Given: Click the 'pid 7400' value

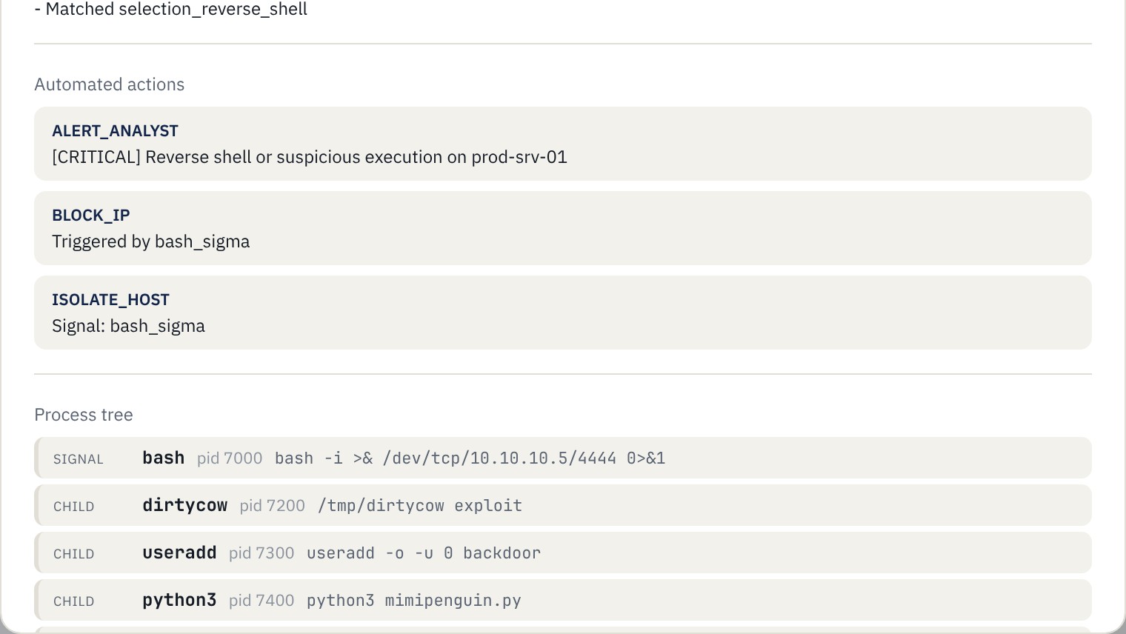Looking at the screenshot, I should [261, 601].
